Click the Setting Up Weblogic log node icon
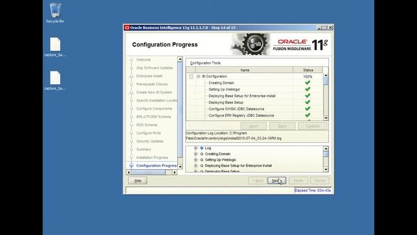The image size is (417, 235). (201, 160)
